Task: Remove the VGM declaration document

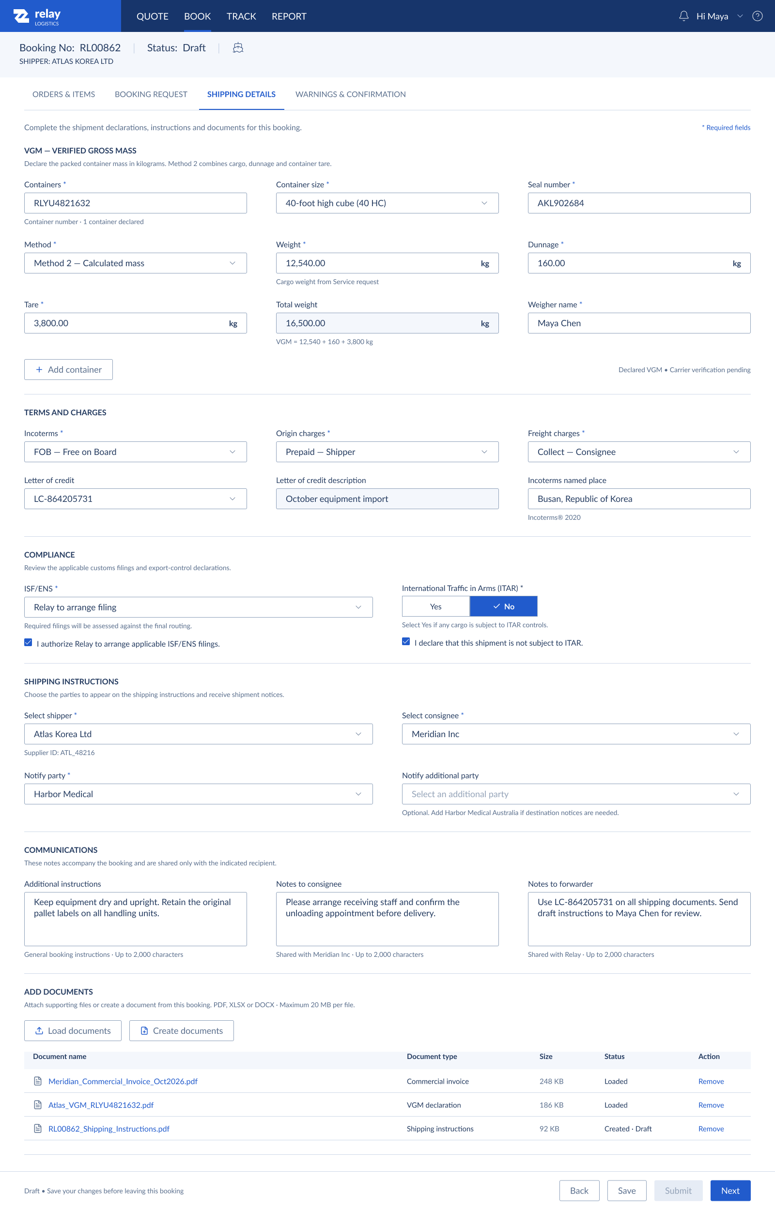Action: [711, 1104]
